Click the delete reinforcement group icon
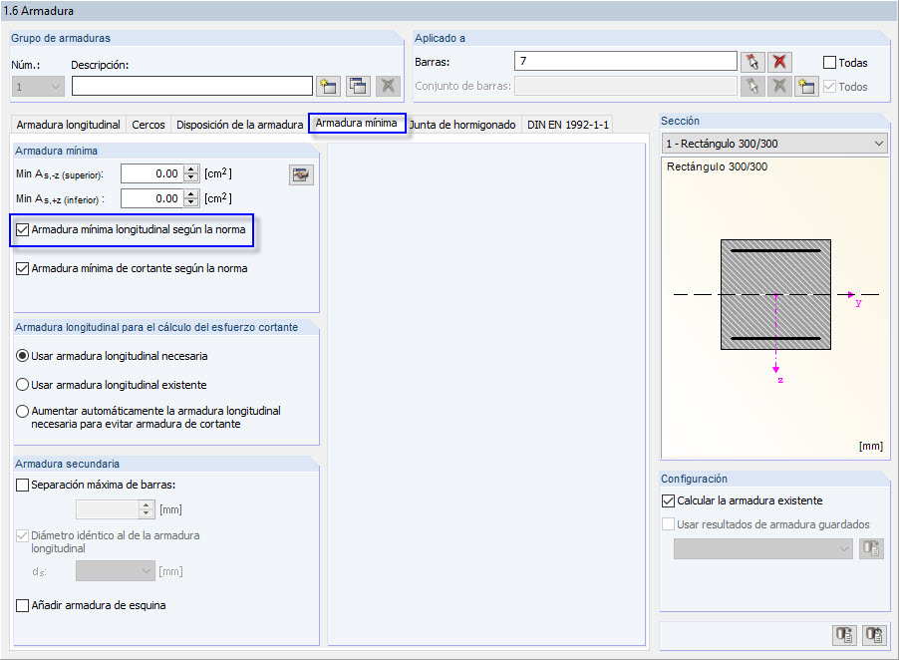 coord(388,87)
